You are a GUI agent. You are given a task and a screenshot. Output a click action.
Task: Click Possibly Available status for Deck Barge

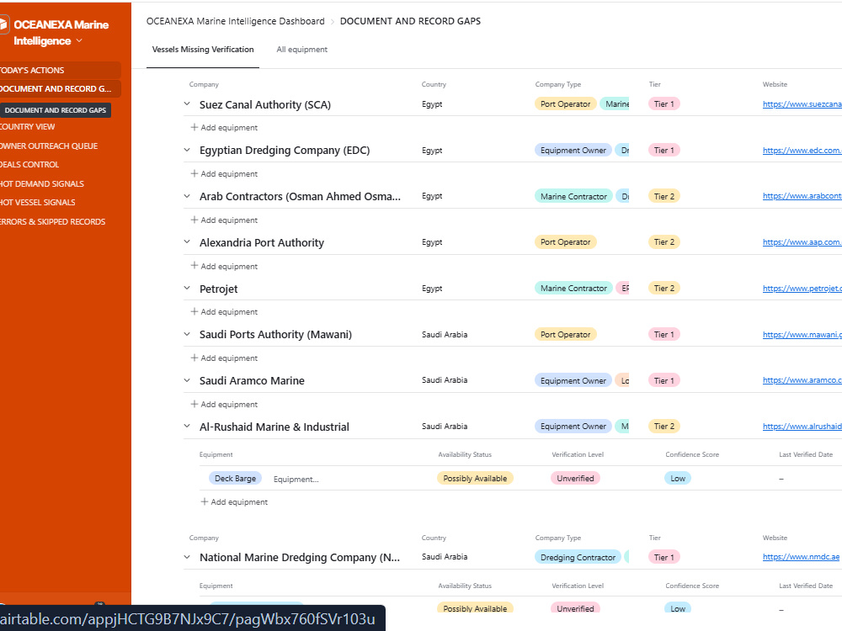pos(475,478)
